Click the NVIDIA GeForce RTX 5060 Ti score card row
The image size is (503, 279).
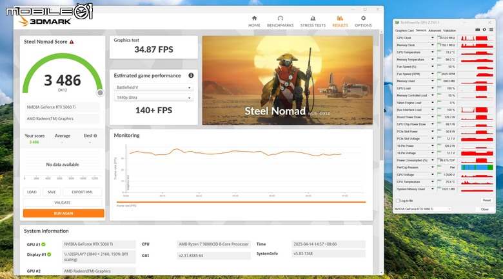[63, 107]
